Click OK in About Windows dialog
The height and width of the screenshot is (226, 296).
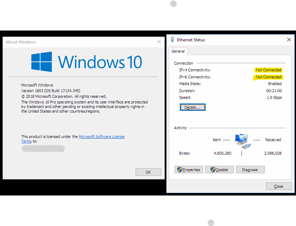point(148,172)
